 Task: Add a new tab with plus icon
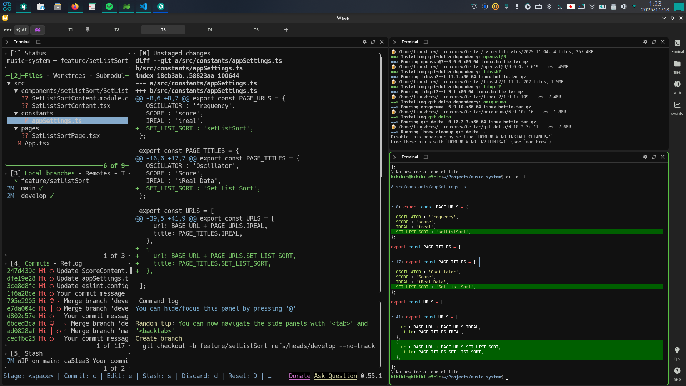tap(286, 30)
